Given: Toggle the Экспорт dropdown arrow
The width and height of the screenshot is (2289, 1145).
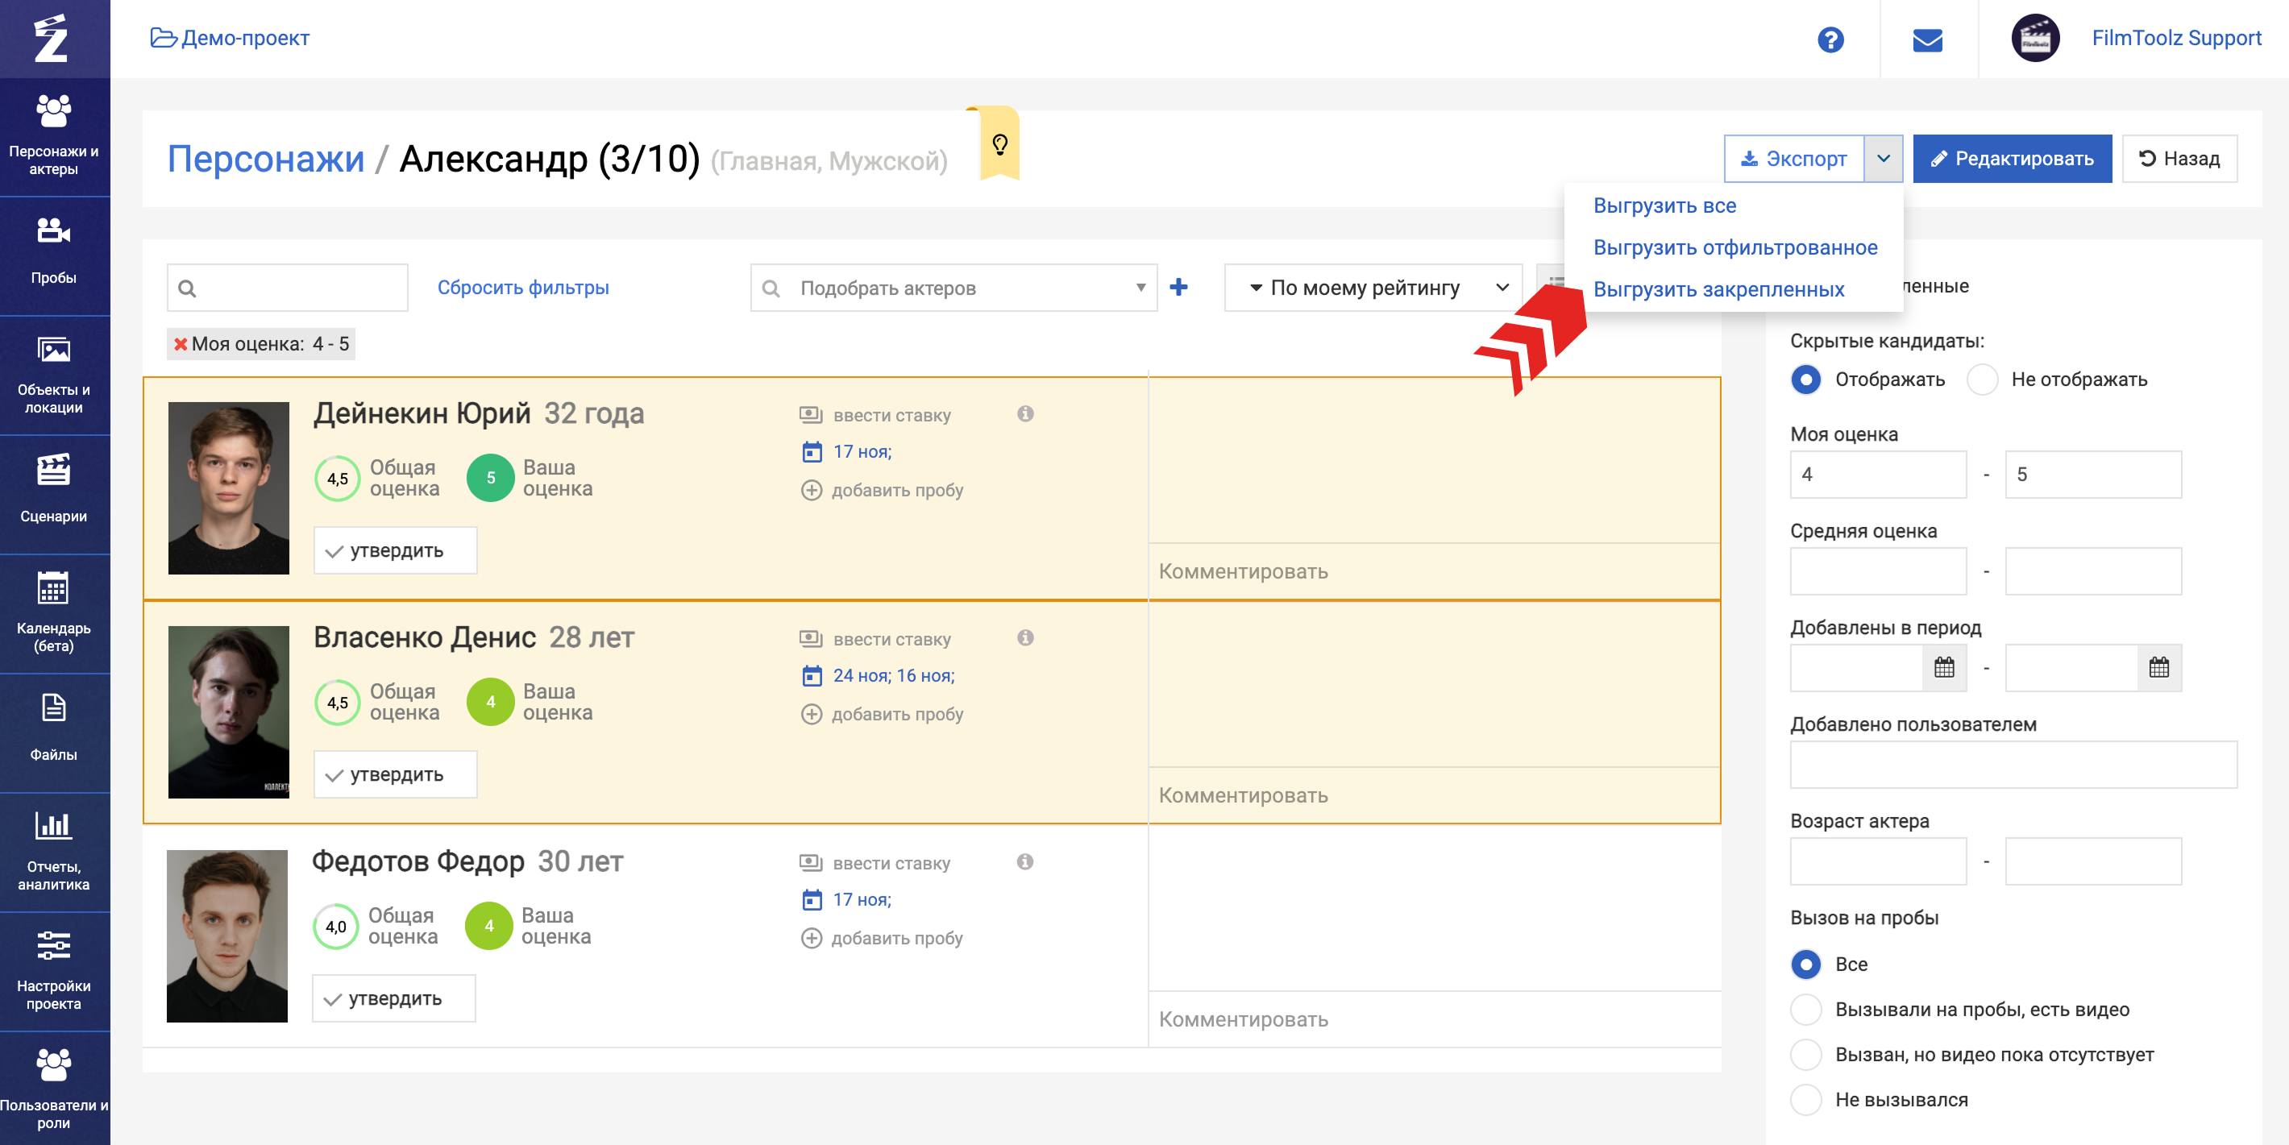Looking at the screenshot, I should tap(1882, 159).
